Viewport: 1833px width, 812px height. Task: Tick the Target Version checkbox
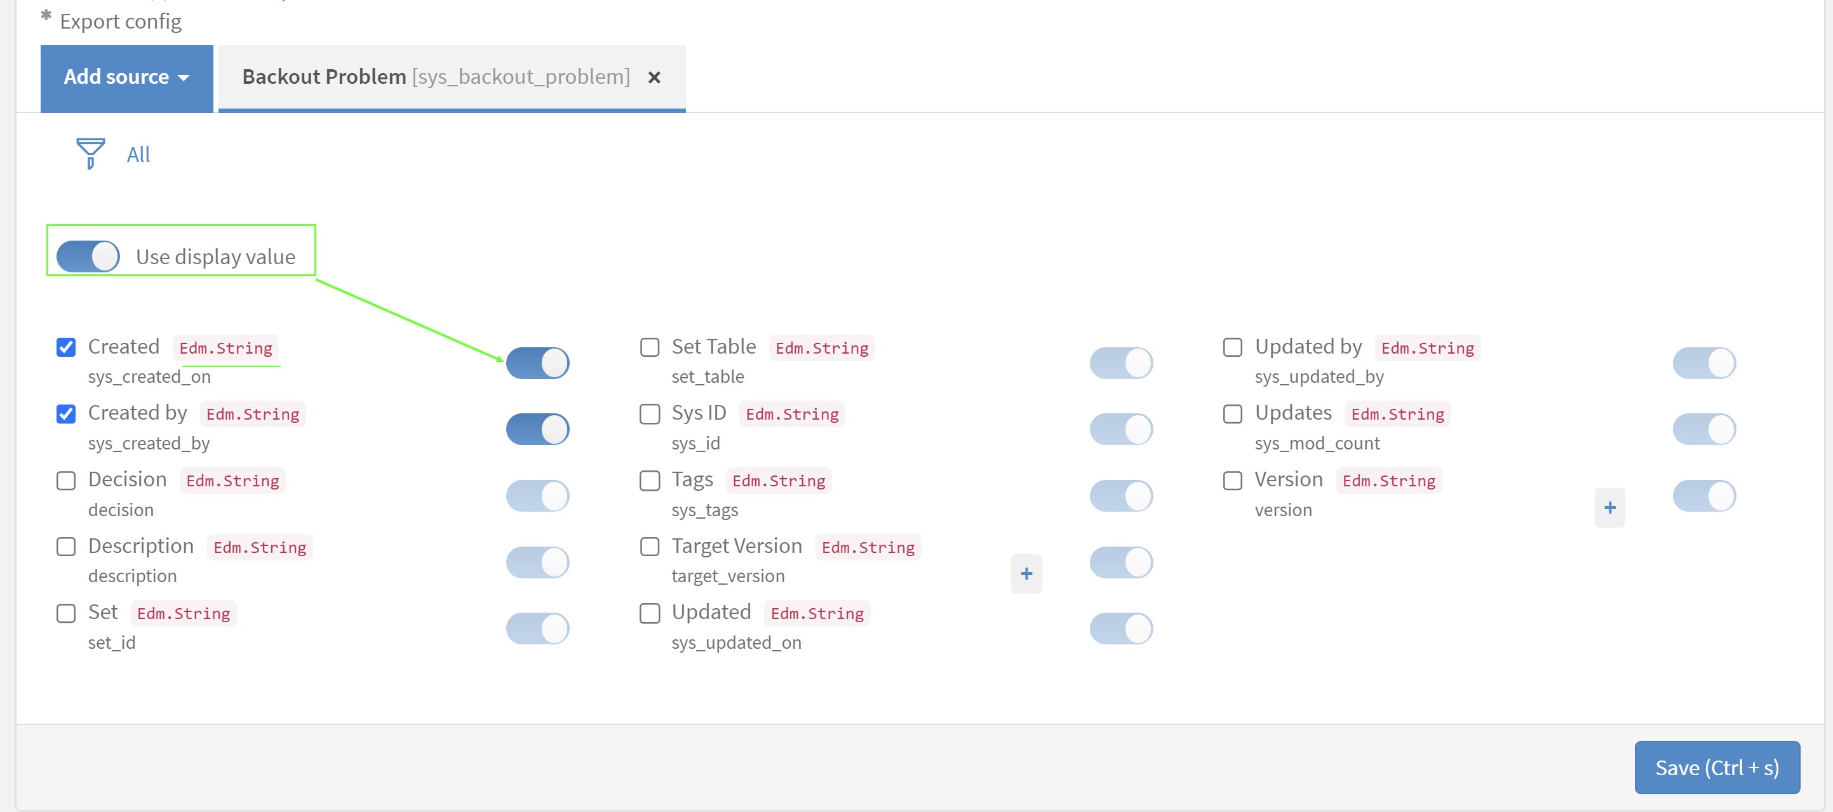650,547
